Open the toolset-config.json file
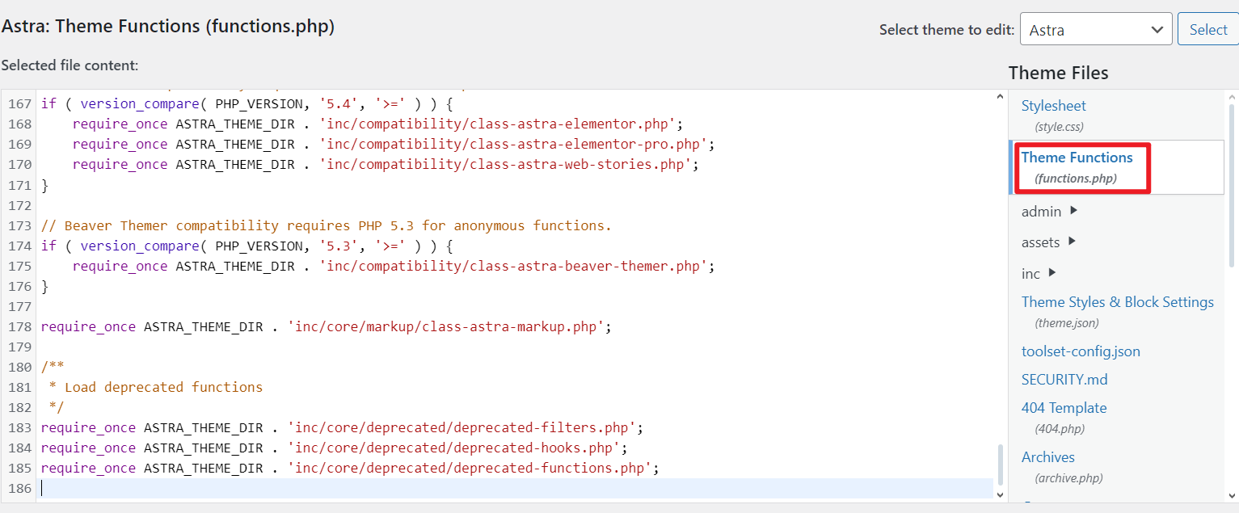Viewport: 1239px width, 513px height. point(1081,351)
